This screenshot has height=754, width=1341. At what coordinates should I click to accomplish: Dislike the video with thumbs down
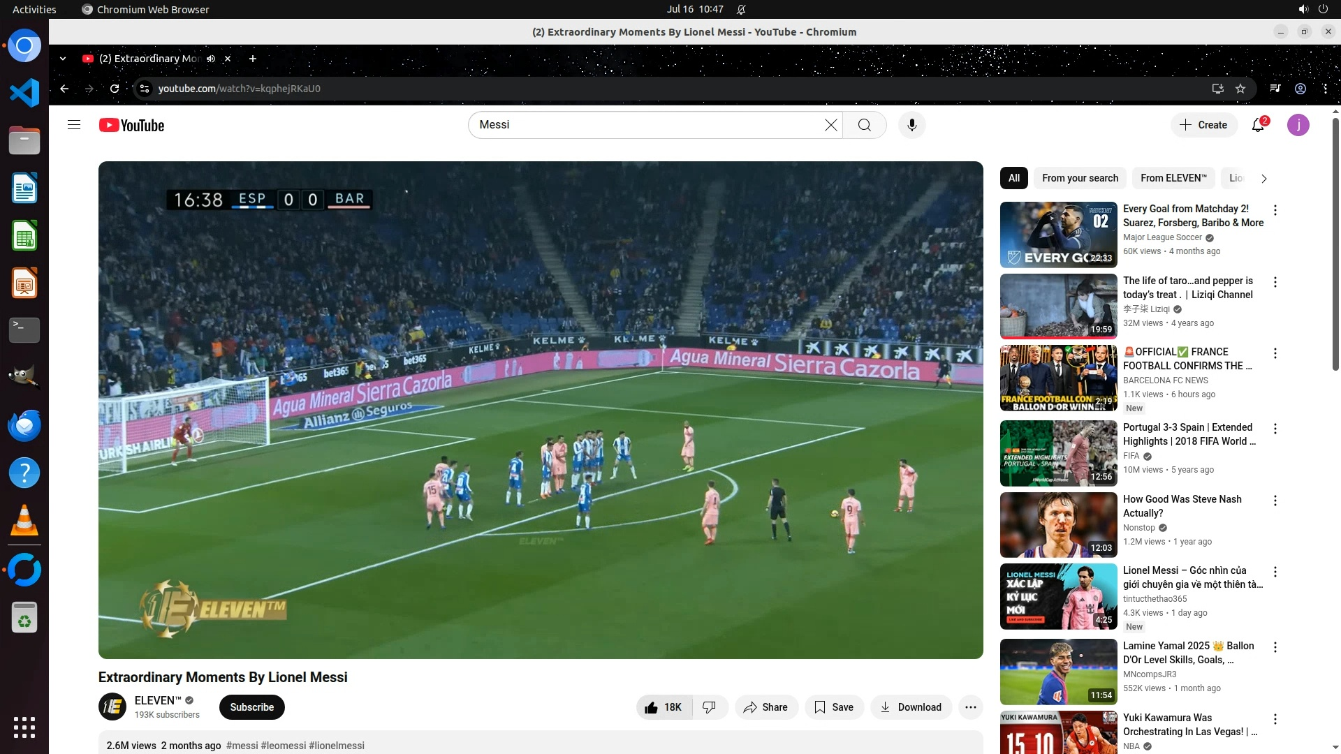[710, 707]
